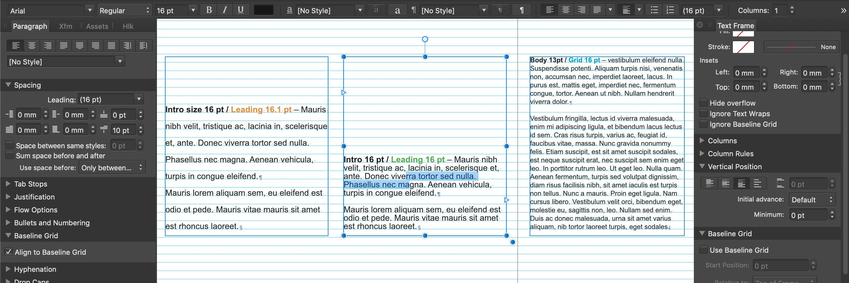Expand the Tab Stops section
Screen dimensions: 849x283
9,184
